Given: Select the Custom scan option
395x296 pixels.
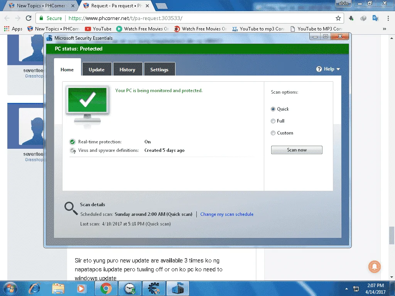Looking at the screenshot, I should point(282,133).
